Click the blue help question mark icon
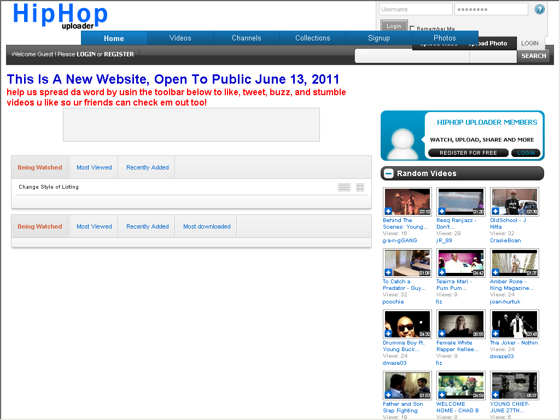Screen dimensions: 560x420 pyautogui.click(x=539, y=9)
